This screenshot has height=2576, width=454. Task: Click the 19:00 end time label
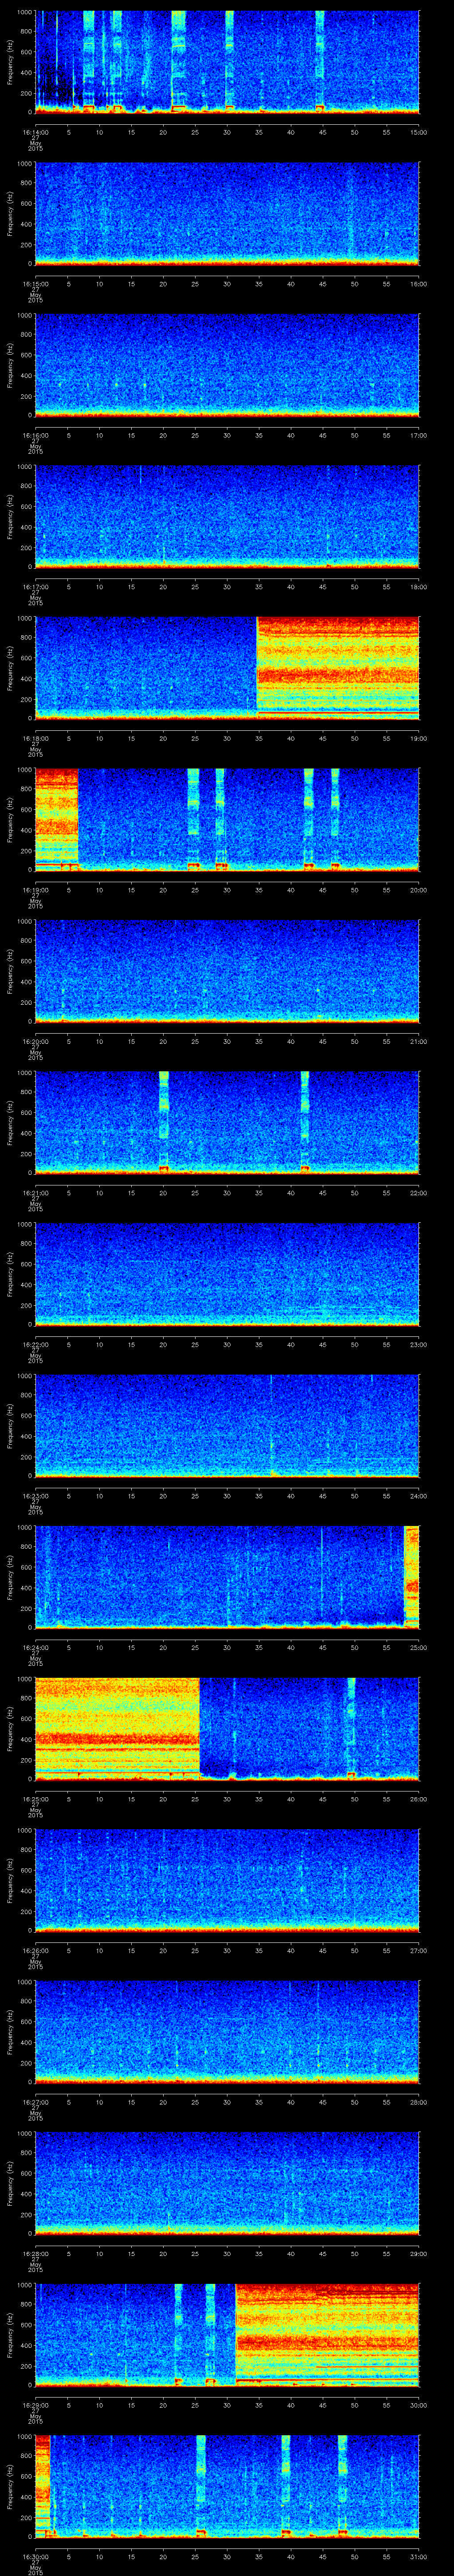point(418,738)
